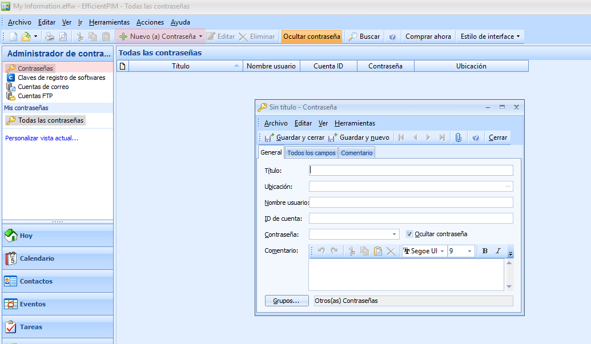The image size is (591, 344).
Task: Switch to Comentario tab
Action: coord(356,153)
